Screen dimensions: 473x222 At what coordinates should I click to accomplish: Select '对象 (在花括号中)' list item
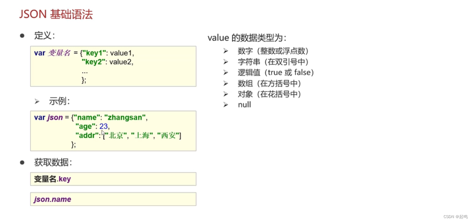[x=270, y=94]
